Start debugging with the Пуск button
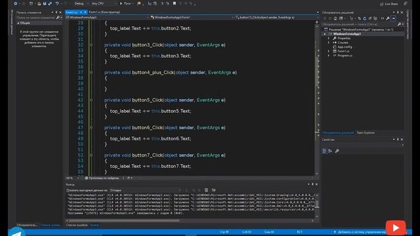The height and width of the screenshot is (236, 420). tap(125, 3)
